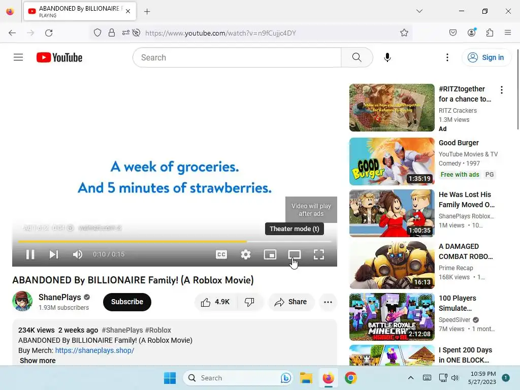
Task: Go to YouTube home via logo
Action: point(59,57)
